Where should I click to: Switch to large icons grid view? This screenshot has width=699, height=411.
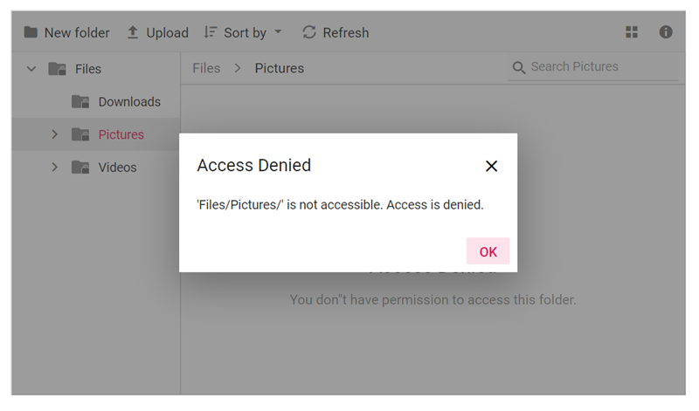click(x=632, y=32)
